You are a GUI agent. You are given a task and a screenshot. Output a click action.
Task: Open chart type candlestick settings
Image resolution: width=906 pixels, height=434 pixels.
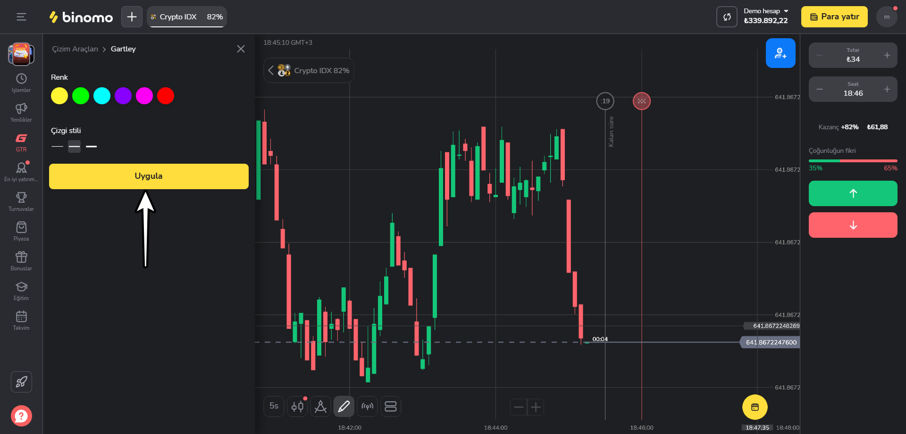click(297, 406)
